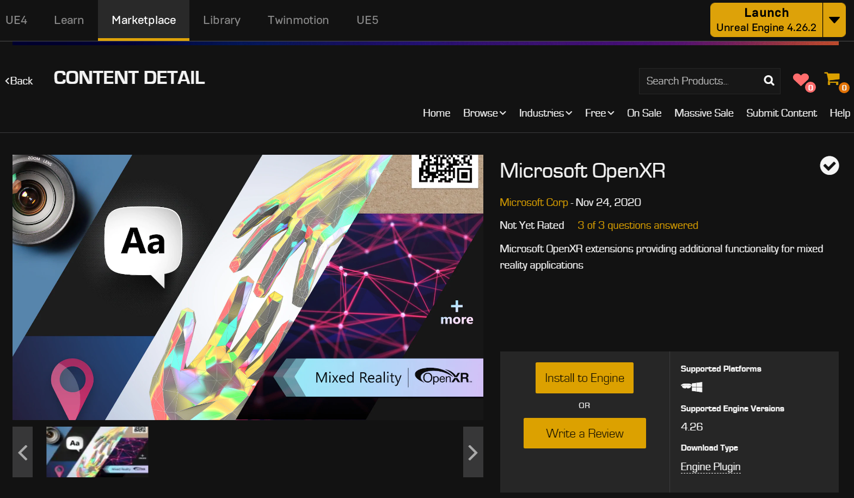Open the On Sale page

644,113
